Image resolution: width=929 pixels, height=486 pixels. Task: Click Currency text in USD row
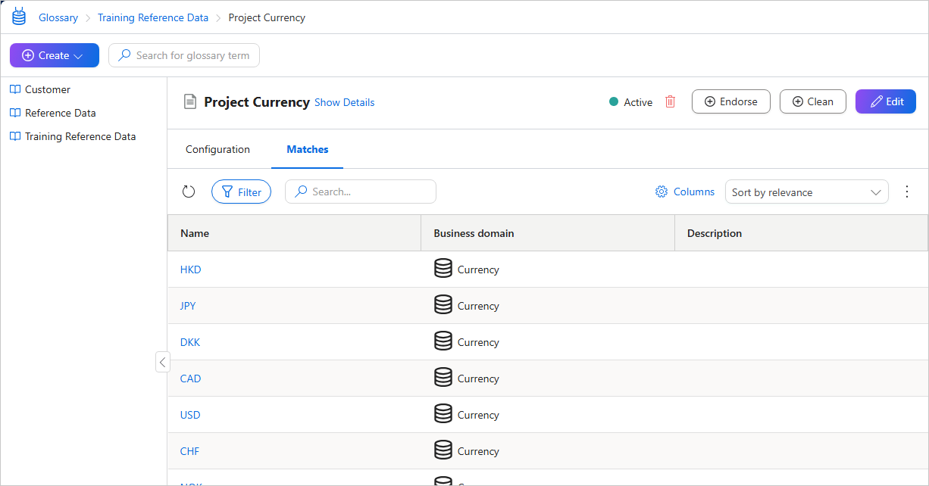pos(478,415)
